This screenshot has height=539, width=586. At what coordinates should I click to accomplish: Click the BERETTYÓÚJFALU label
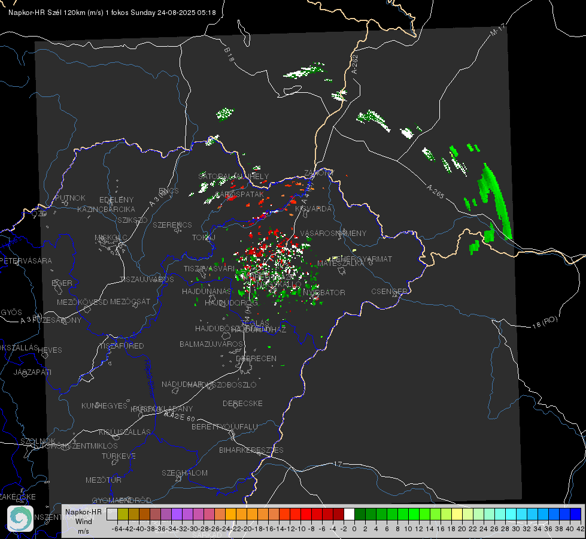224,426
